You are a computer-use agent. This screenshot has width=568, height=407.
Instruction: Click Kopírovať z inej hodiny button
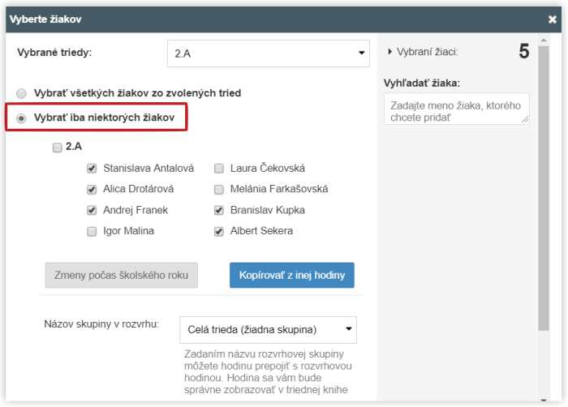291,275
